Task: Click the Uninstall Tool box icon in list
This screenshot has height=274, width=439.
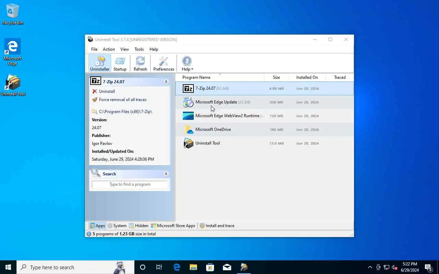Action: click(x=188, y=143)
